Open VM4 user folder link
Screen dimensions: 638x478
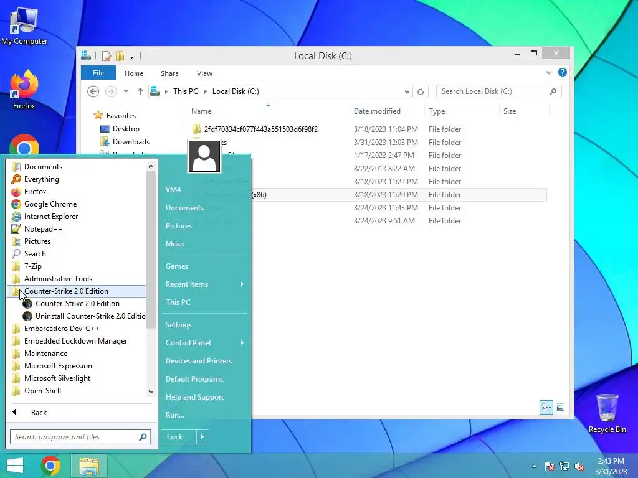(204, 190)
